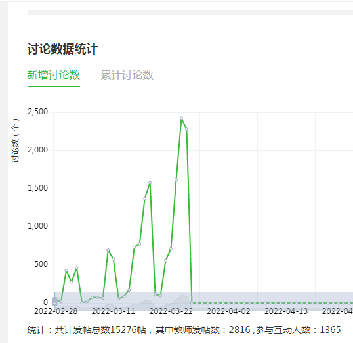Click the data zoom slider left handle
Screen dimensions: 353x343
(x=54, y=302)
